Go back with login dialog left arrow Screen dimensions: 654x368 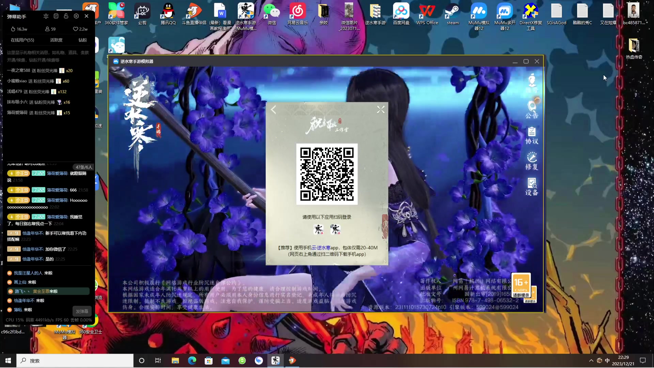pos(273,109)
